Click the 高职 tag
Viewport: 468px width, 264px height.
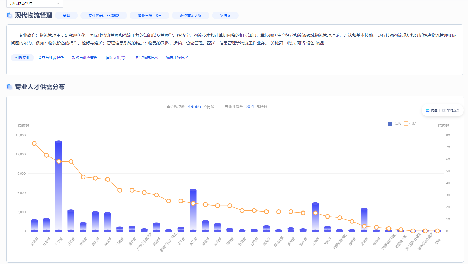(x=66, y=16)
